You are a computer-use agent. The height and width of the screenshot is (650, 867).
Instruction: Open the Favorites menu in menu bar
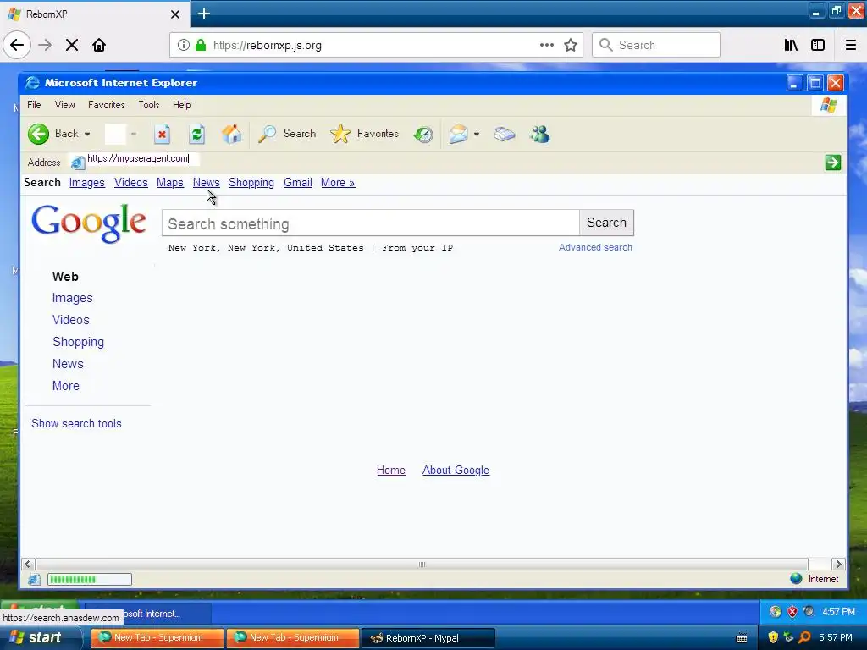pyautogui.click(x=106, y=105)
